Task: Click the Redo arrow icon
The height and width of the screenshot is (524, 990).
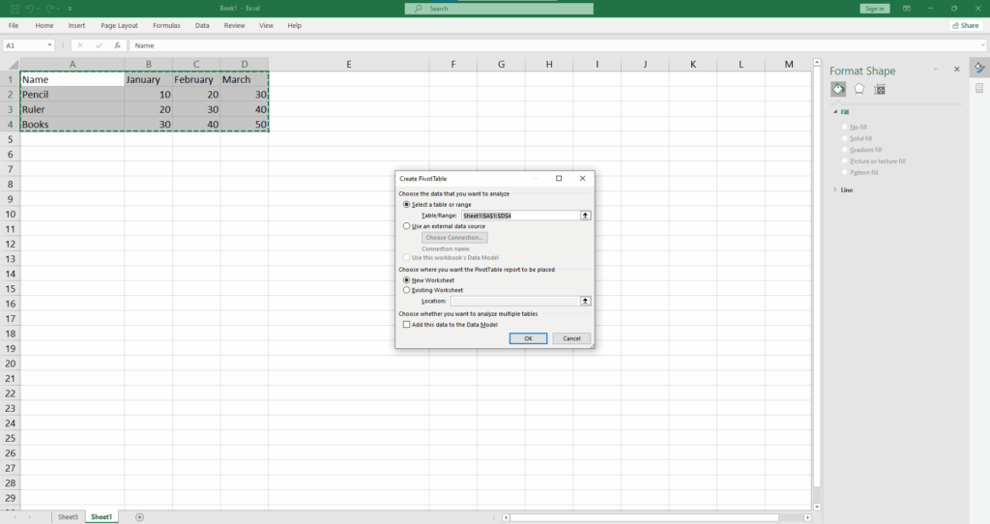Action: tap(50, 9)
